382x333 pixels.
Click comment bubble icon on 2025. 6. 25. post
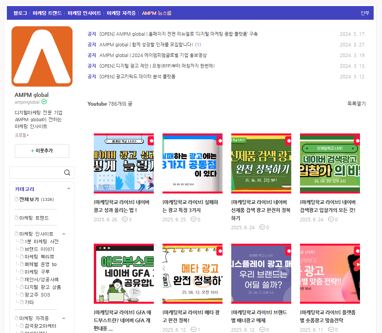click(x=193, y=219)
